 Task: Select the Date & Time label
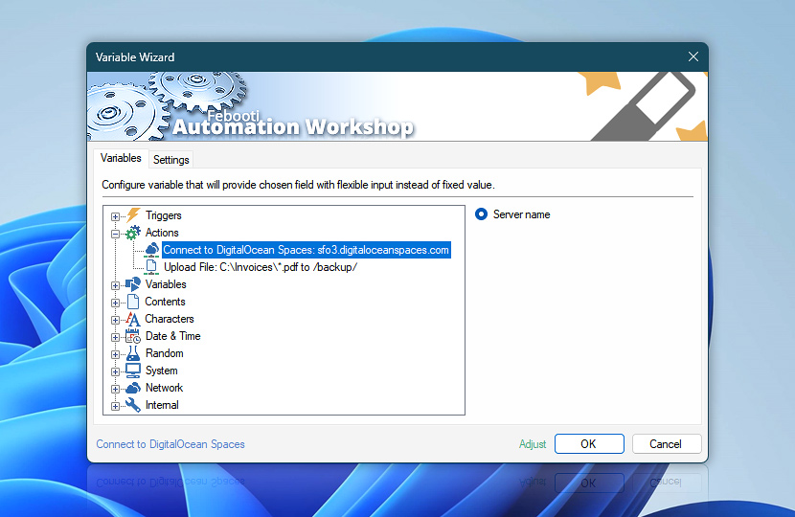[173, 336]
